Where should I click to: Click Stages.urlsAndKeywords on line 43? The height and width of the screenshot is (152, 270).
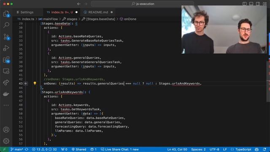179,84
